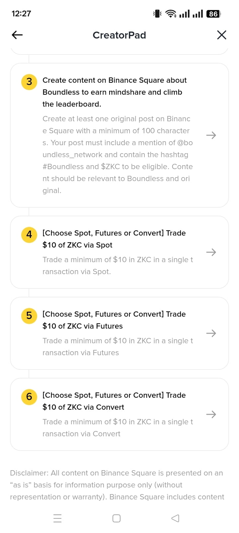239x533 pixels.
Task: Tap the Boundless post requirements description
Action: pos(118,155)
